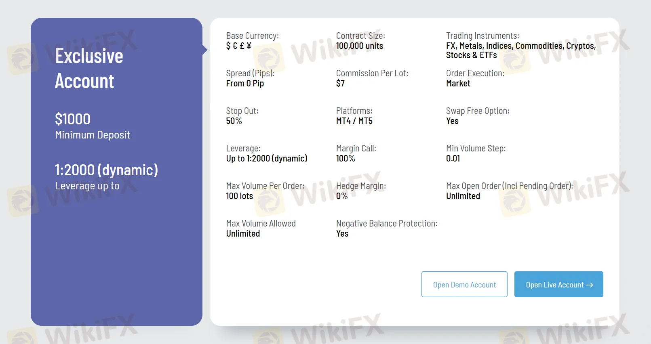
Task: Select the Exclusive Account heading
Action: (89, 68)
